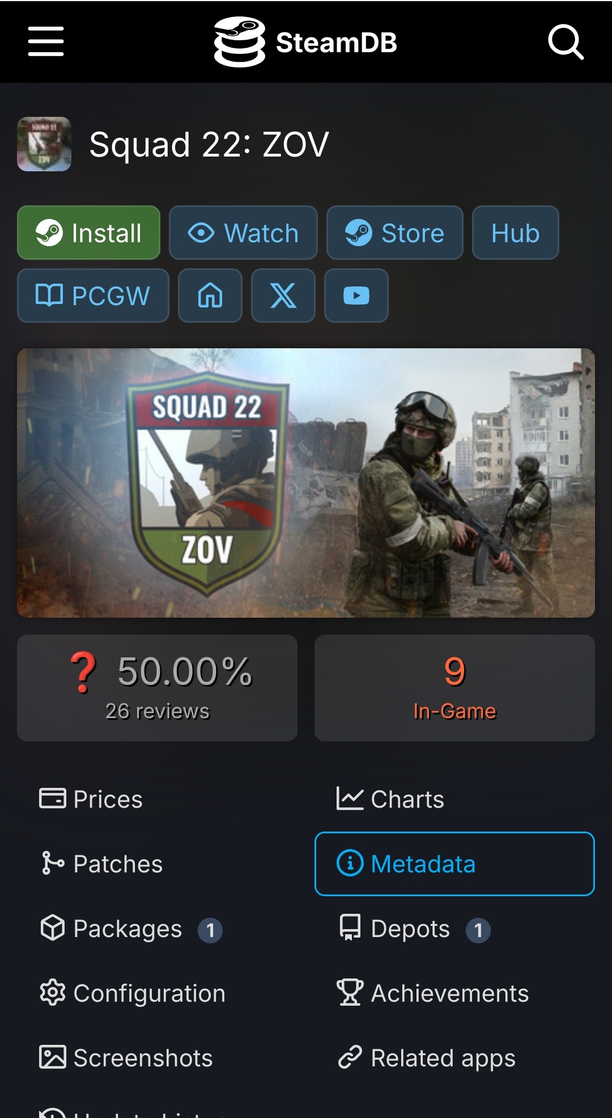
Task: Go to the community Hub
Action: pyautogui.click(x=516, y=233)
